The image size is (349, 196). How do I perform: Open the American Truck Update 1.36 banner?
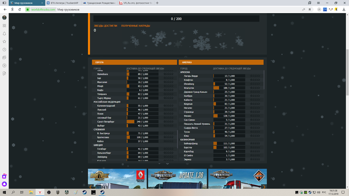(177, 179)
